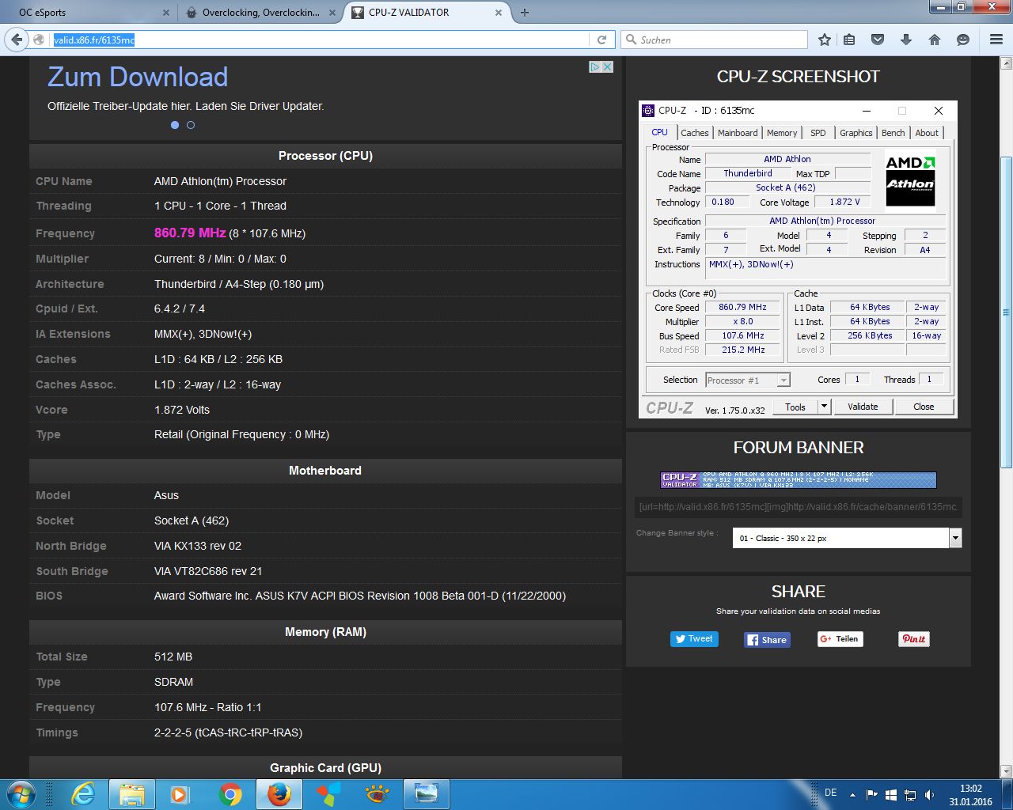Go back with Firefox back arrow

17,40
